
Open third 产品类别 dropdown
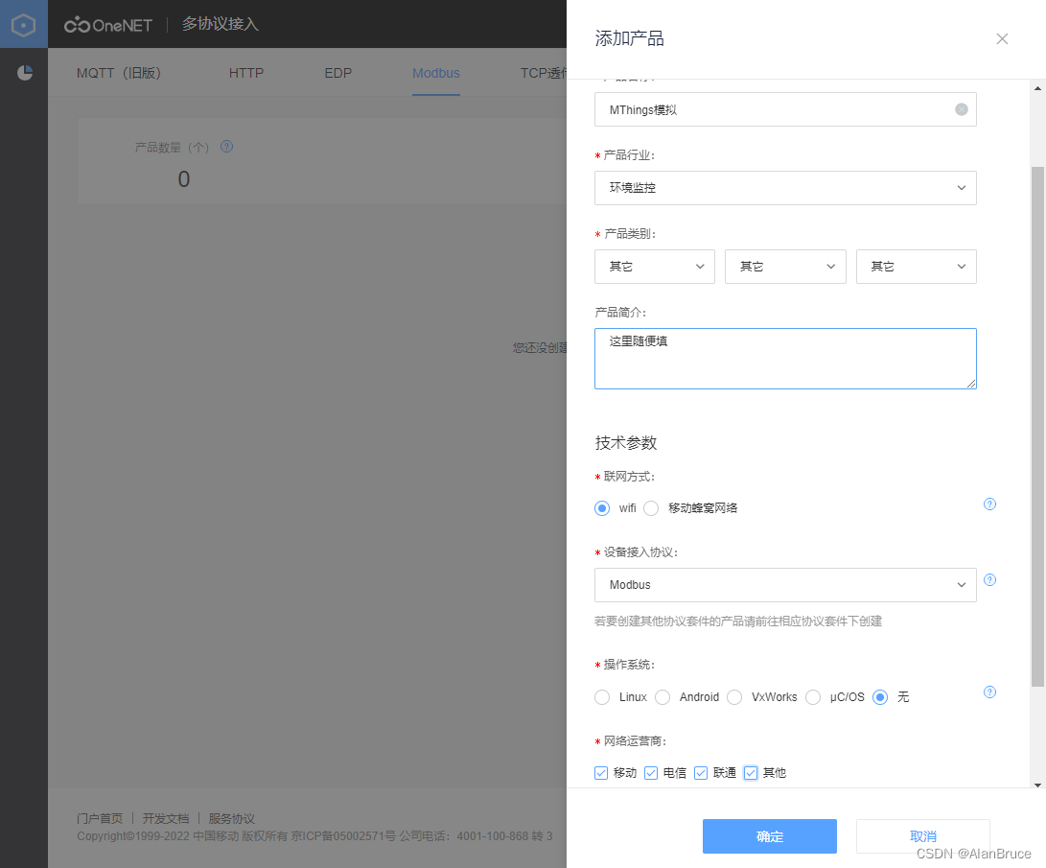pos(916,267)
